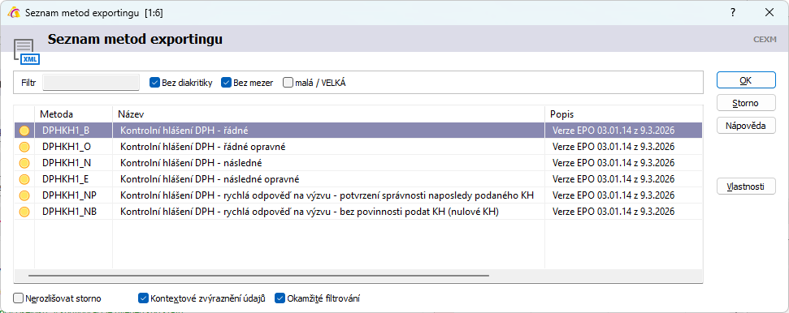
Task: Select yellow icon of DPHKH1_NP method
Action: [24, 195]
